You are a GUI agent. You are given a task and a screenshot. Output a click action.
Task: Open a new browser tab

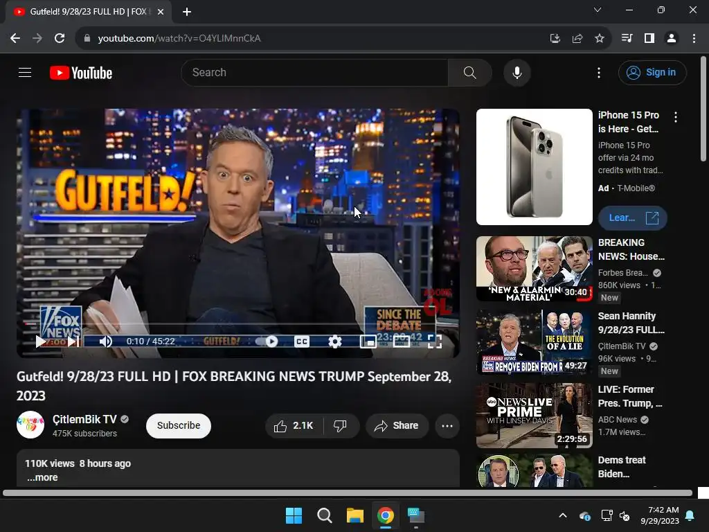click(x=187, y=12)
